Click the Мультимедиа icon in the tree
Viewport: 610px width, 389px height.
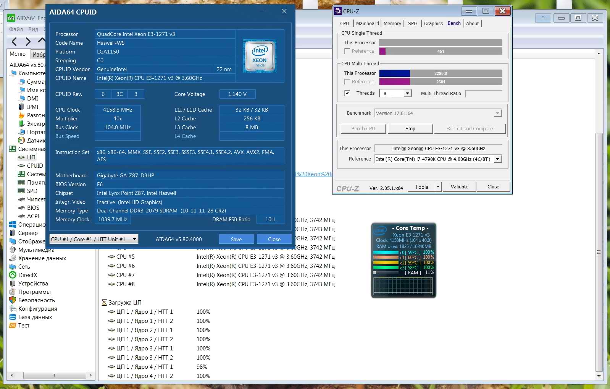13,250
